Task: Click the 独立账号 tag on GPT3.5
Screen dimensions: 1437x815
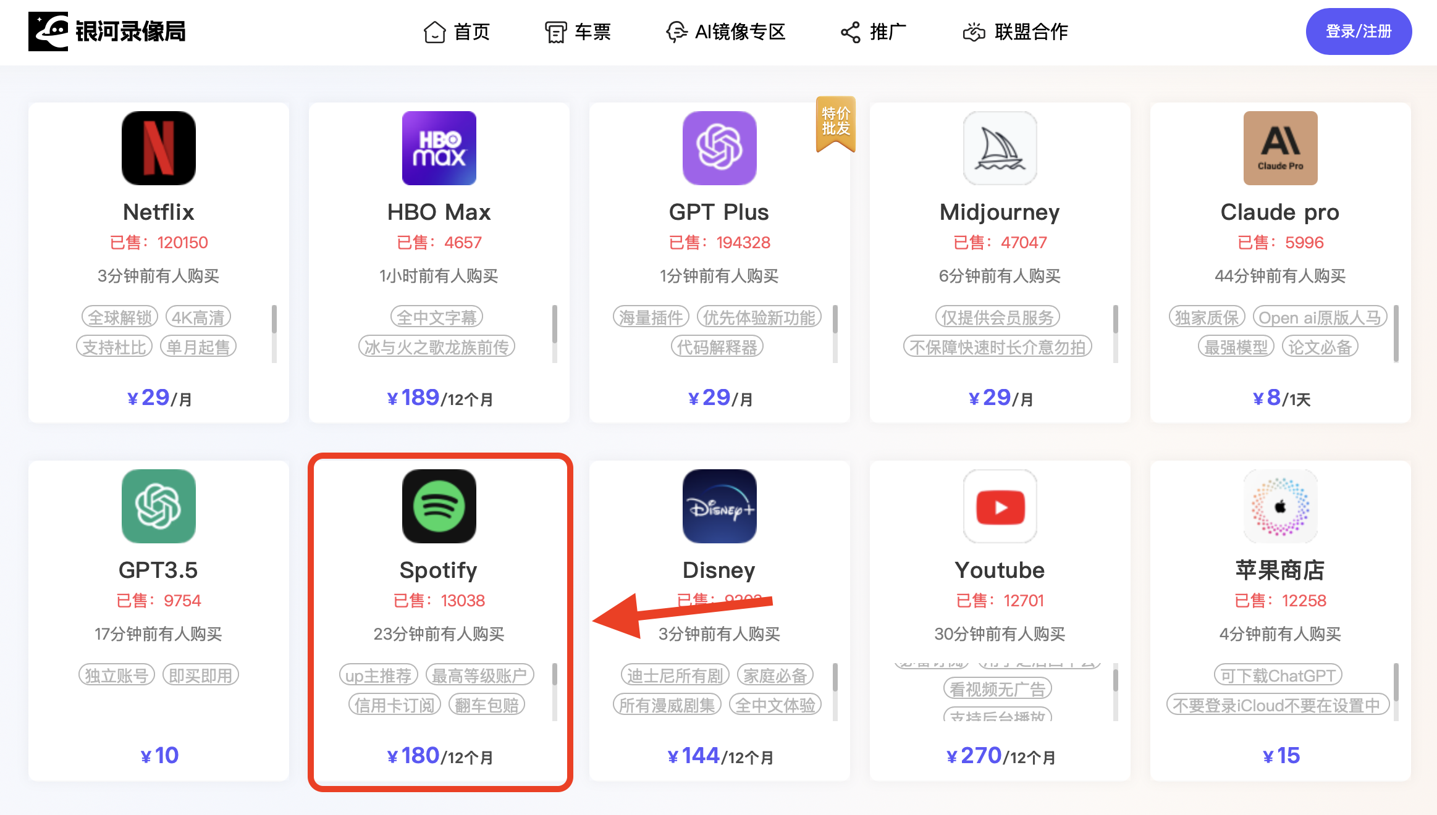Action: tap(116, 675)
